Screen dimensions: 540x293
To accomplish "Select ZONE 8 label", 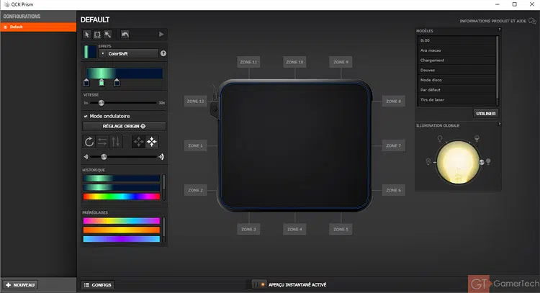I will [393, 102].
